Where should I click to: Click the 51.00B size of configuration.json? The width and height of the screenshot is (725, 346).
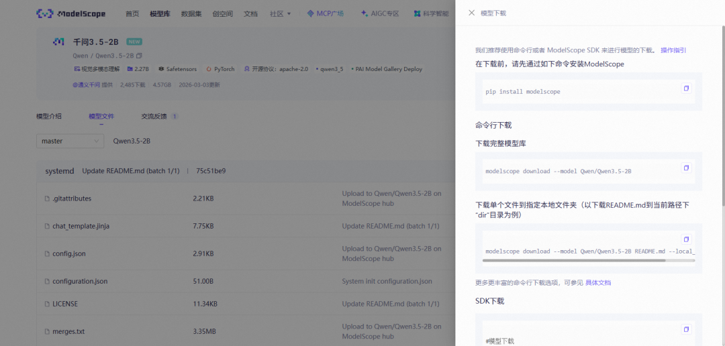pyautogui.click(x=203, y=282)
